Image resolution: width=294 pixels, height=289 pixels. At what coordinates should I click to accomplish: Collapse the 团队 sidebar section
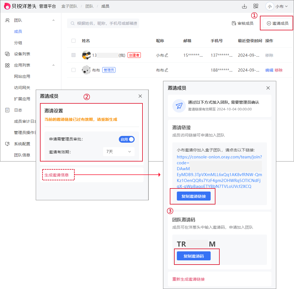coord(54,20)
